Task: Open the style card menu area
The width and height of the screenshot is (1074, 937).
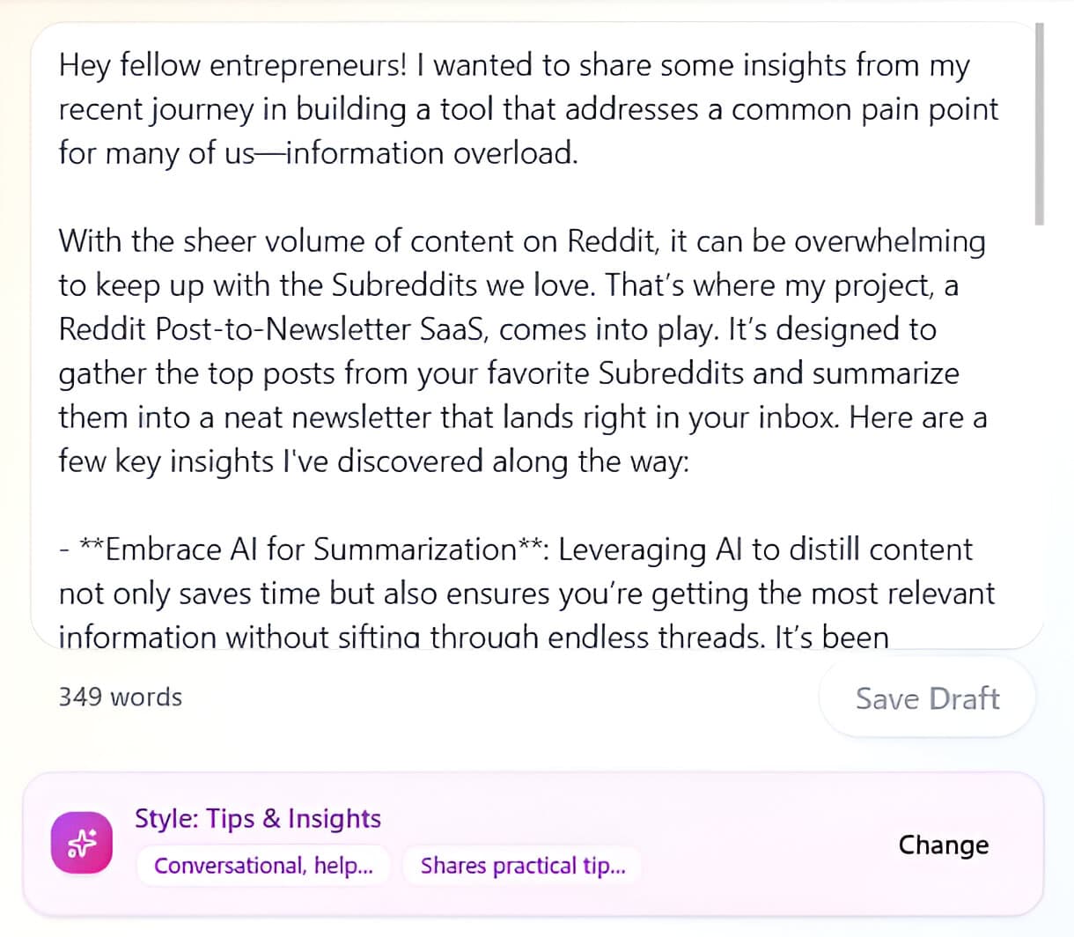Action: click(537, 842)
